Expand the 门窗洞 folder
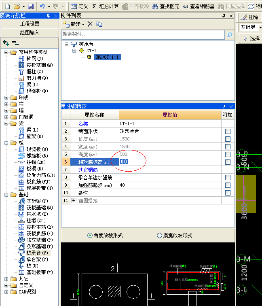 tap(6, 117)
